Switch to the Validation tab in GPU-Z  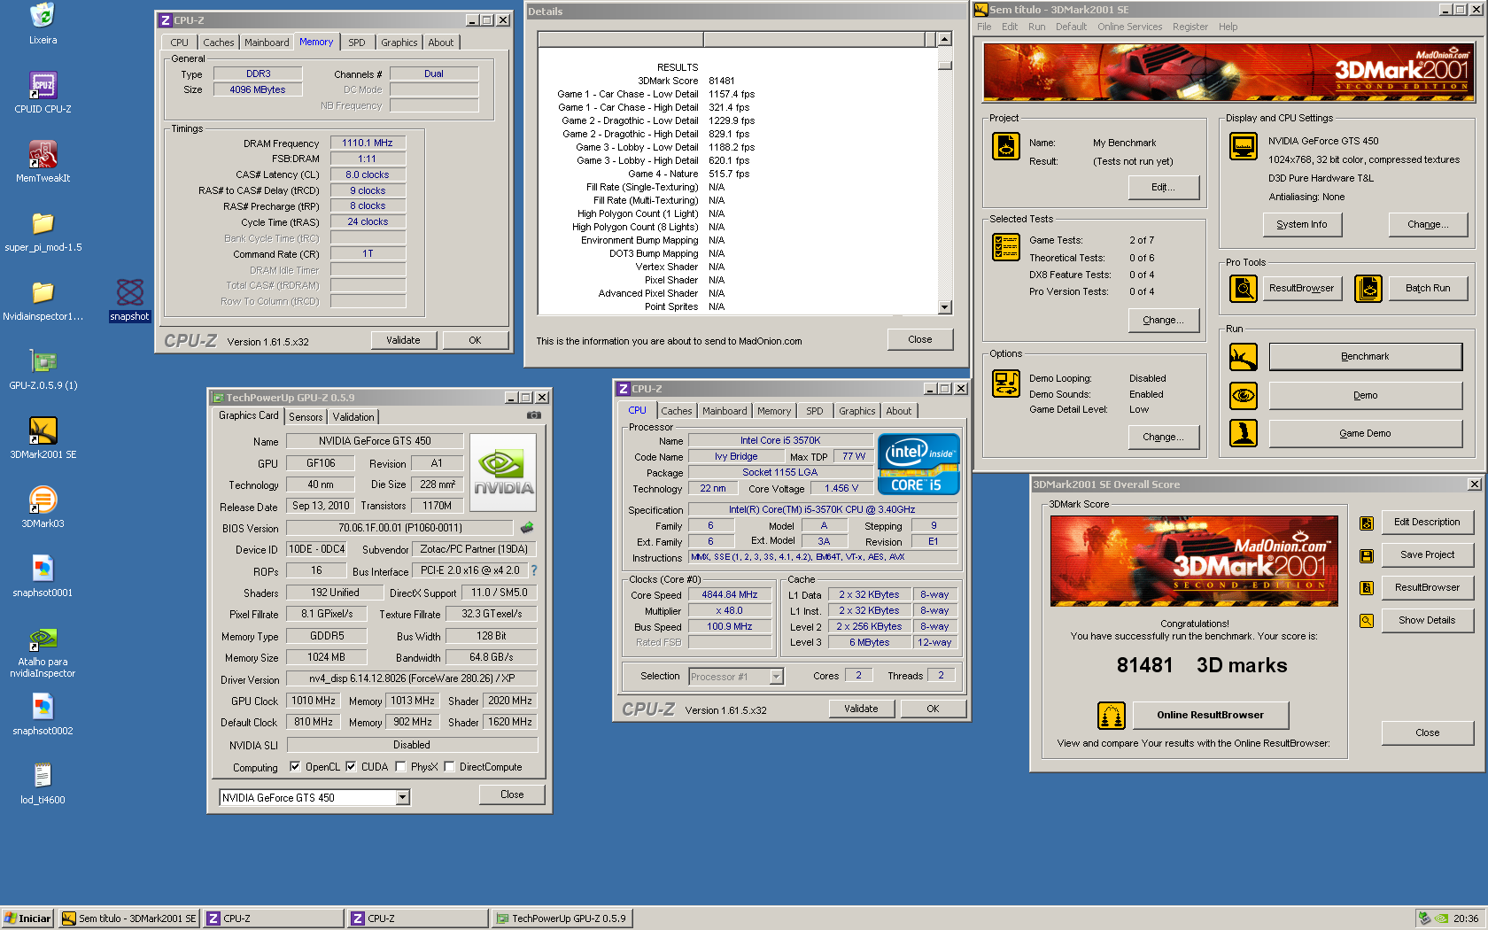point(353,417)
